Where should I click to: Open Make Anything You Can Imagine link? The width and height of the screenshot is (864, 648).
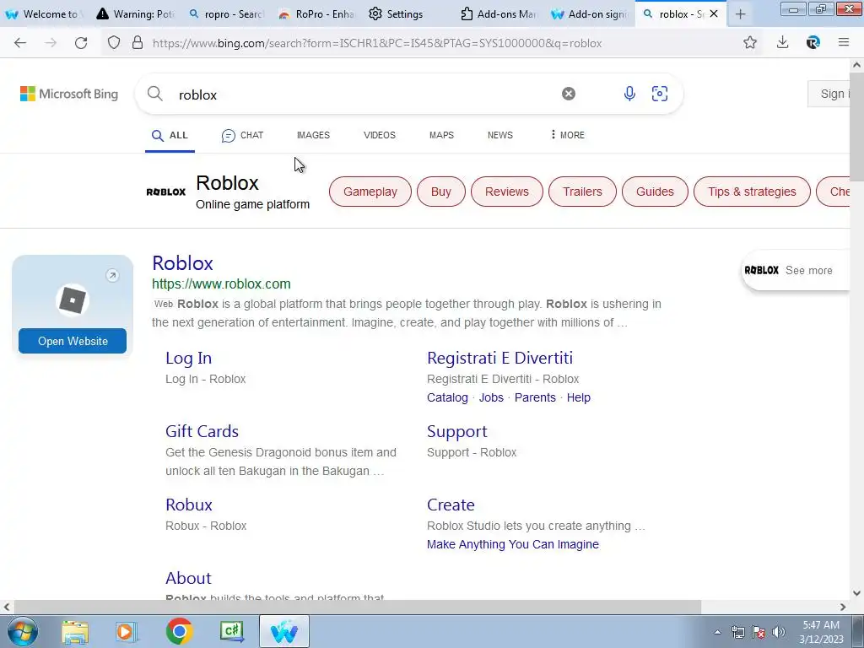[x=512, y=544]
